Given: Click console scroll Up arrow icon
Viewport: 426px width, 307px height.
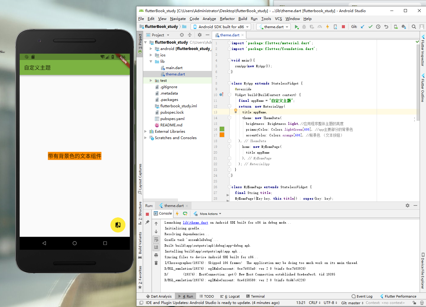Looking at the screenshot, I should 156,224.
